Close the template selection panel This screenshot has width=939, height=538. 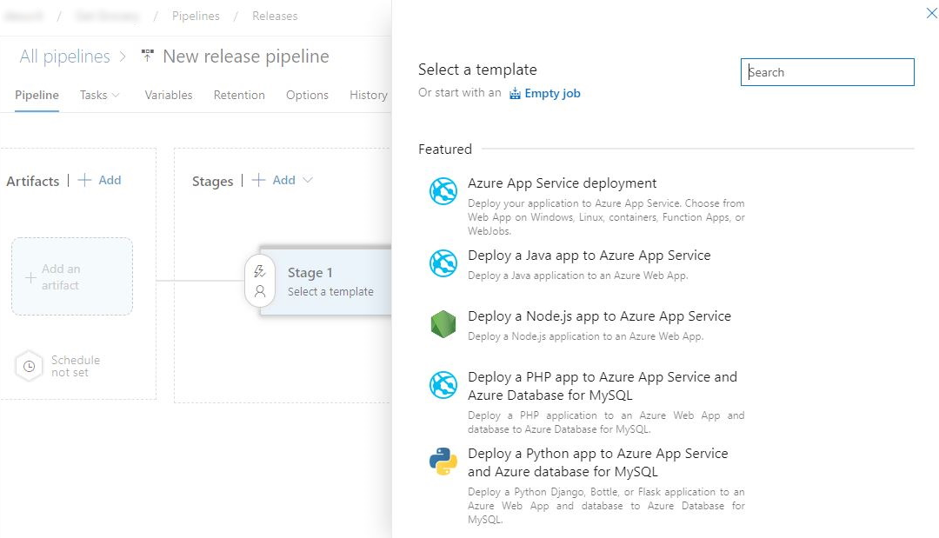click(931, 12)
